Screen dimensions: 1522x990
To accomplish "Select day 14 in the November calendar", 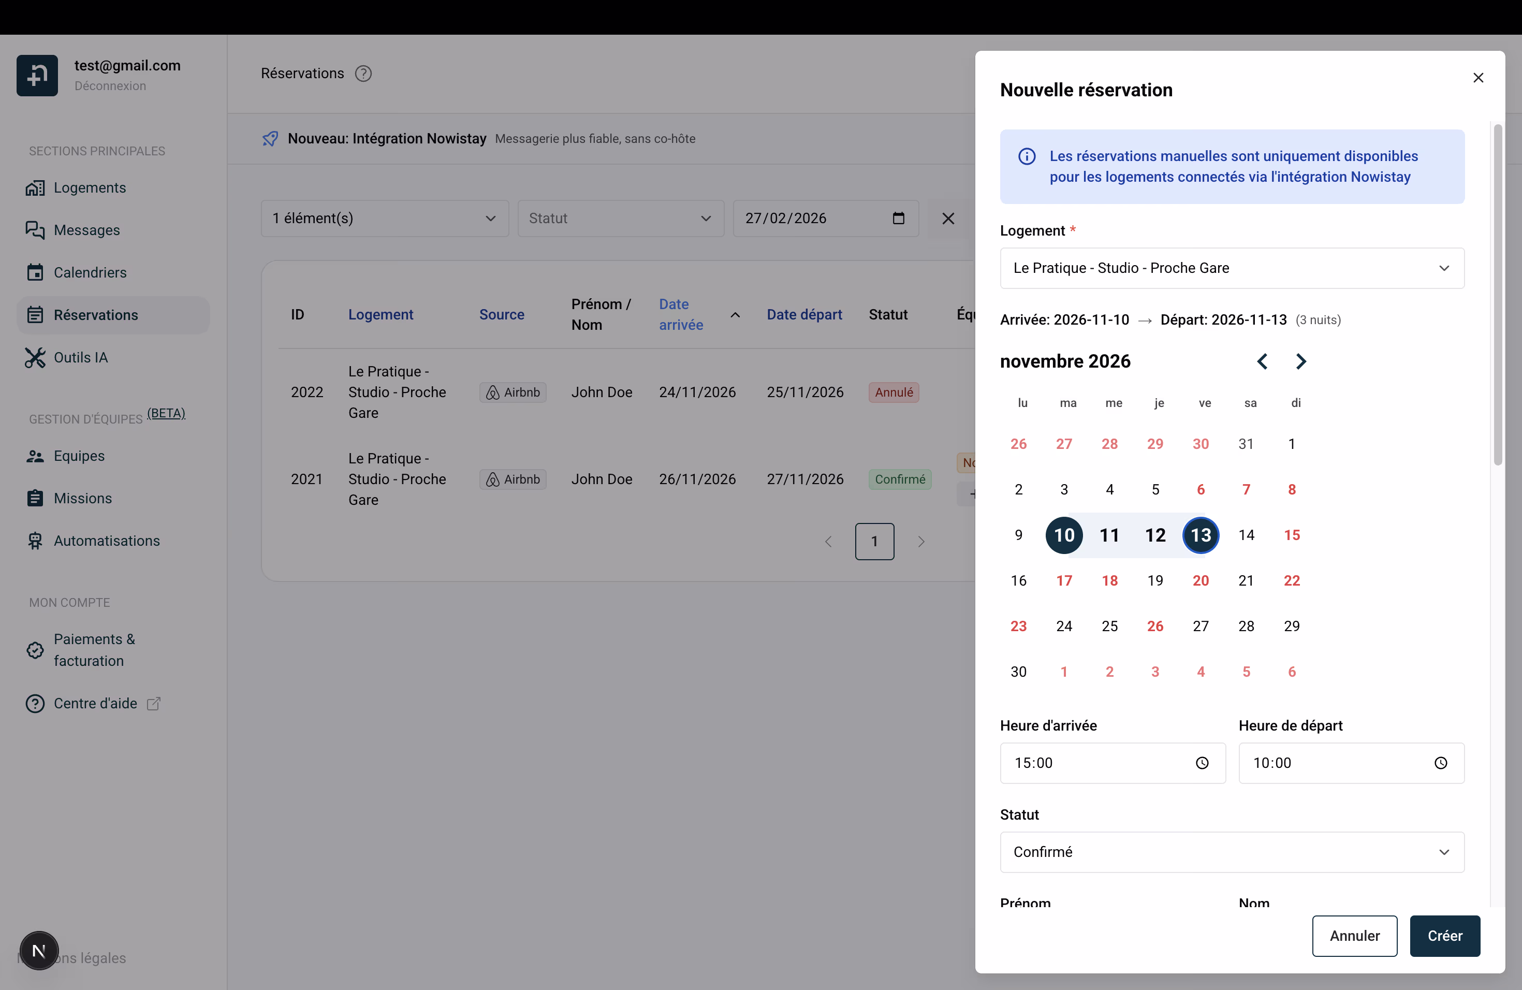I will [x=1246, y=535].
